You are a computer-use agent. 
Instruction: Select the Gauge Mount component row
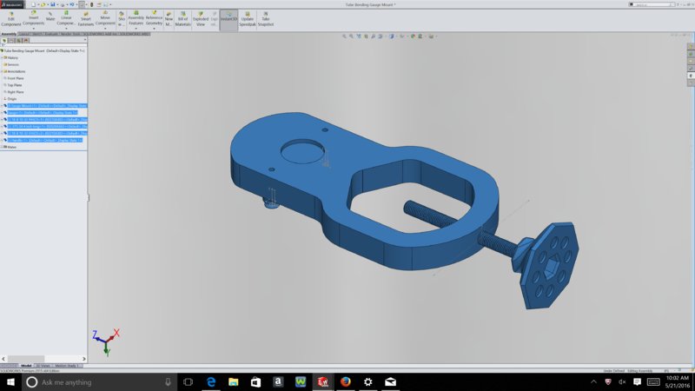pos(45,105)
